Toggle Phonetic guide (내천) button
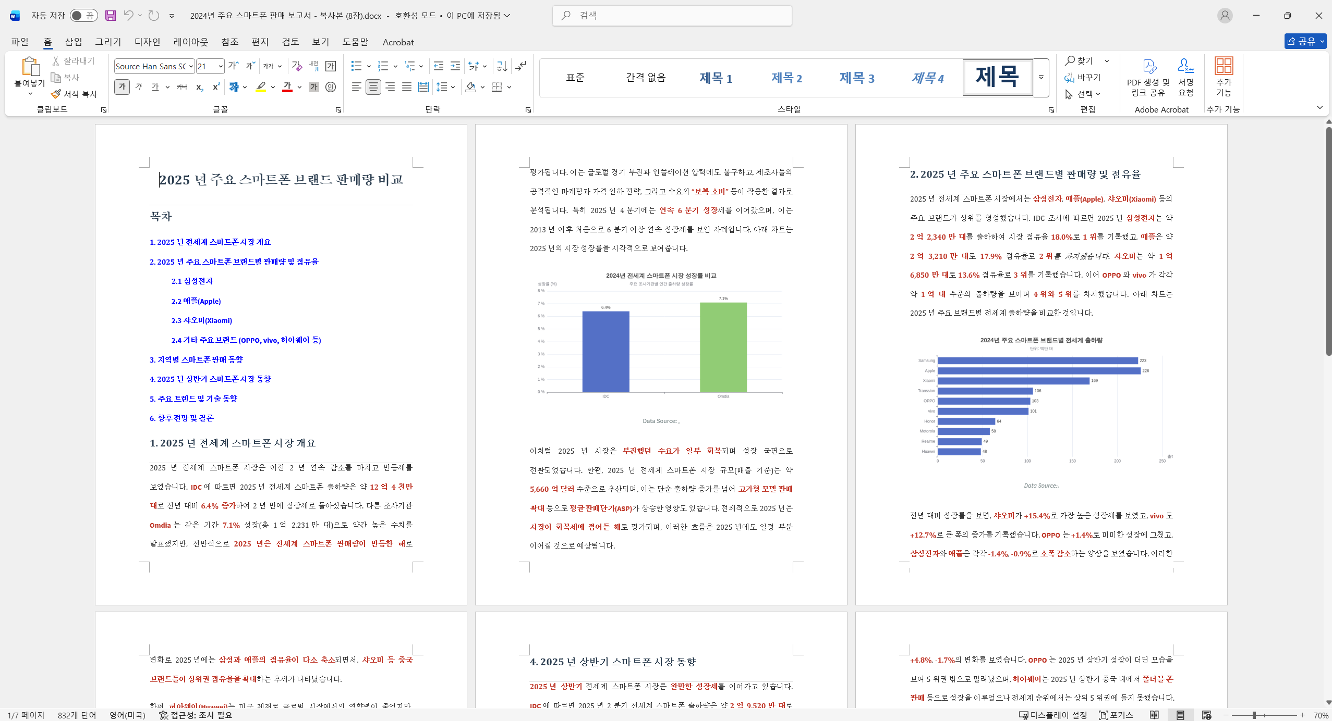1332x721 pixels. (313, 66)
